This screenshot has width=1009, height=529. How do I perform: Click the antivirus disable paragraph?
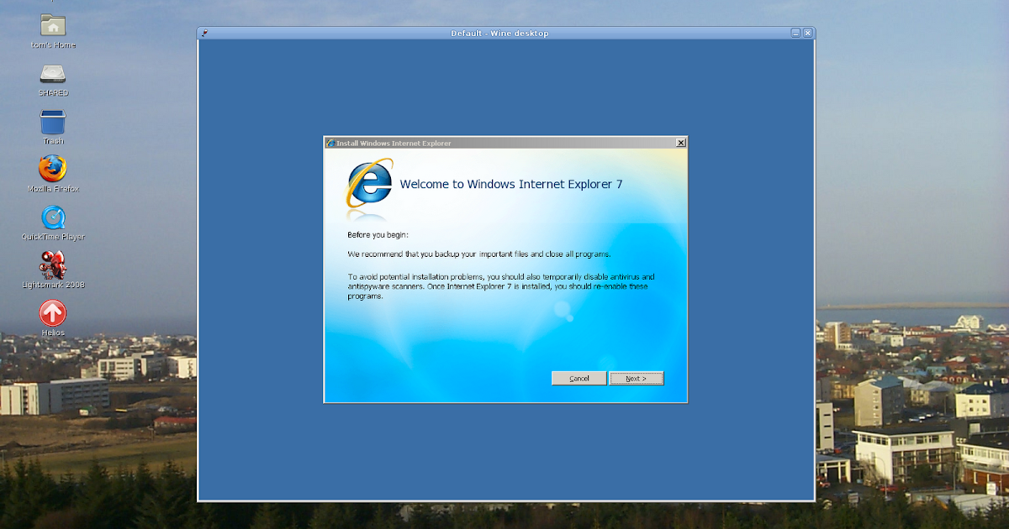[501, 286]
